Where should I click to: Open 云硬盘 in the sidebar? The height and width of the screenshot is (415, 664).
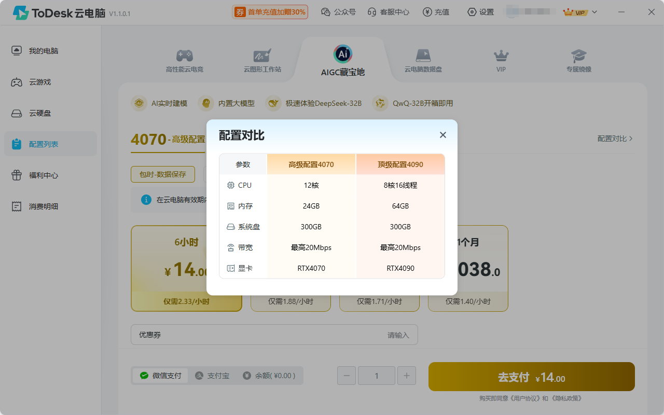click(50, 113)
